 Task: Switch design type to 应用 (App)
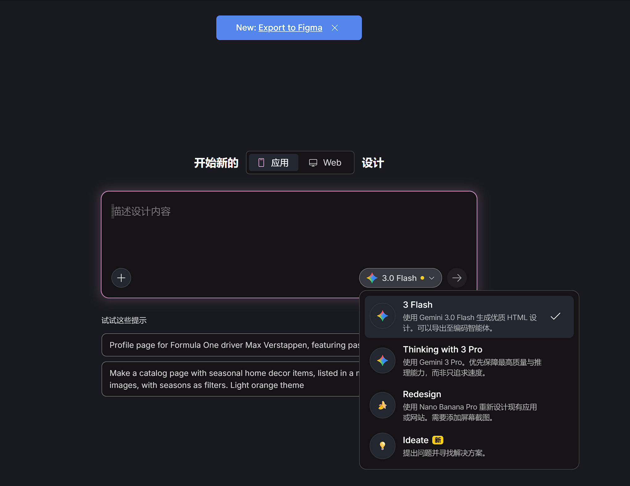click(273, 163)
